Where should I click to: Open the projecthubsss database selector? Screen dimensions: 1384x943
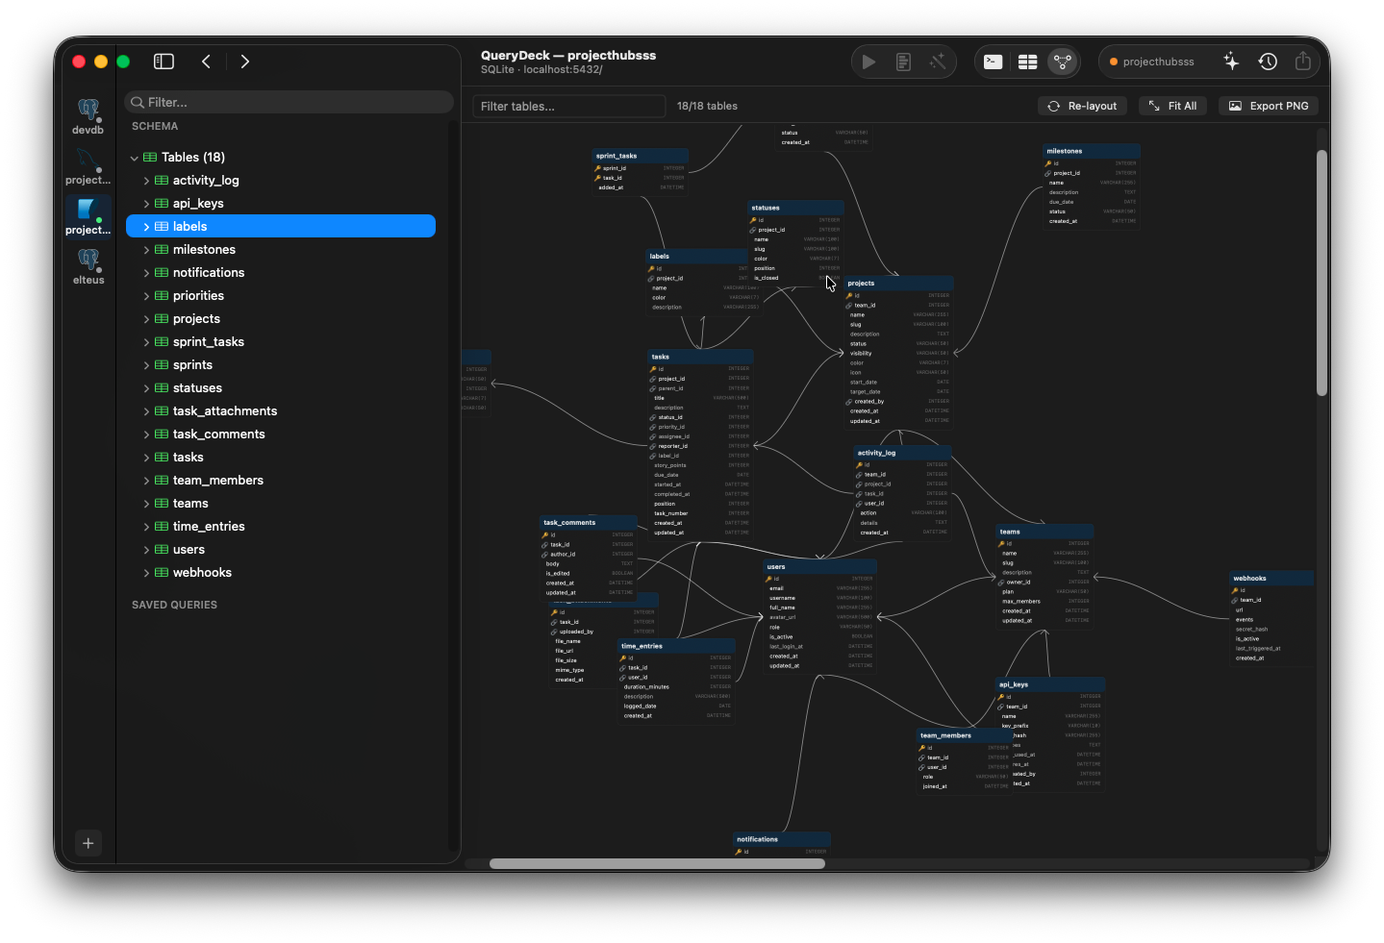pyautogui.click(x=1152, y=62)
